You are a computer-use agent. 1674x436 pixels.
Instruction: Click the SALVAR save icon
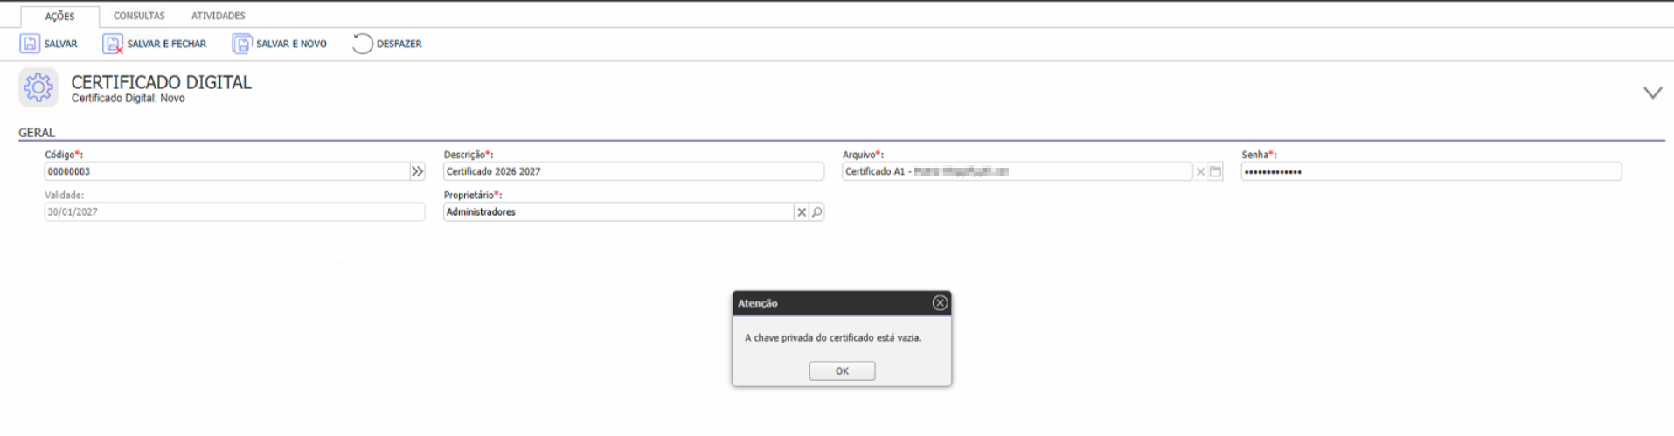30,44
